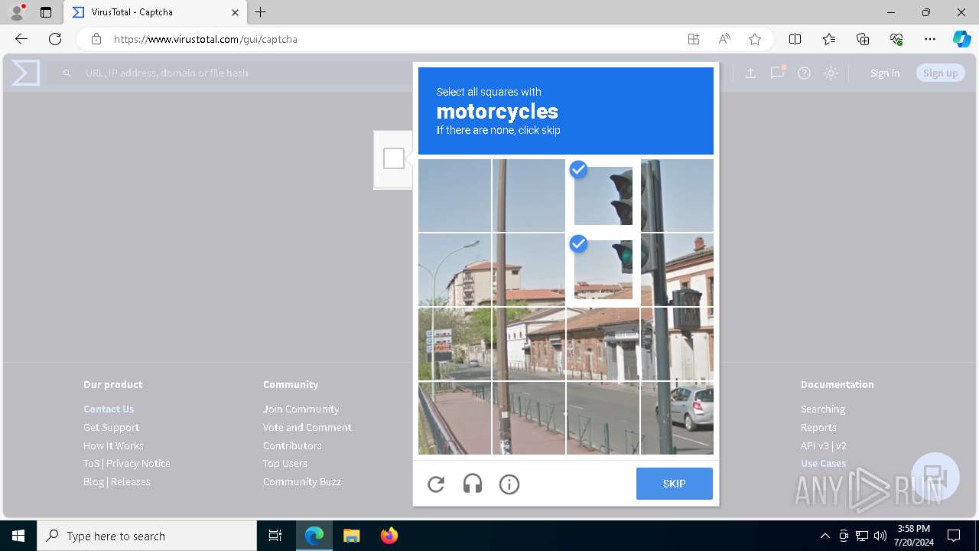This screenshot has height=551, width=979.
Task: Open the Favorites list
Action: click(829, 39)
